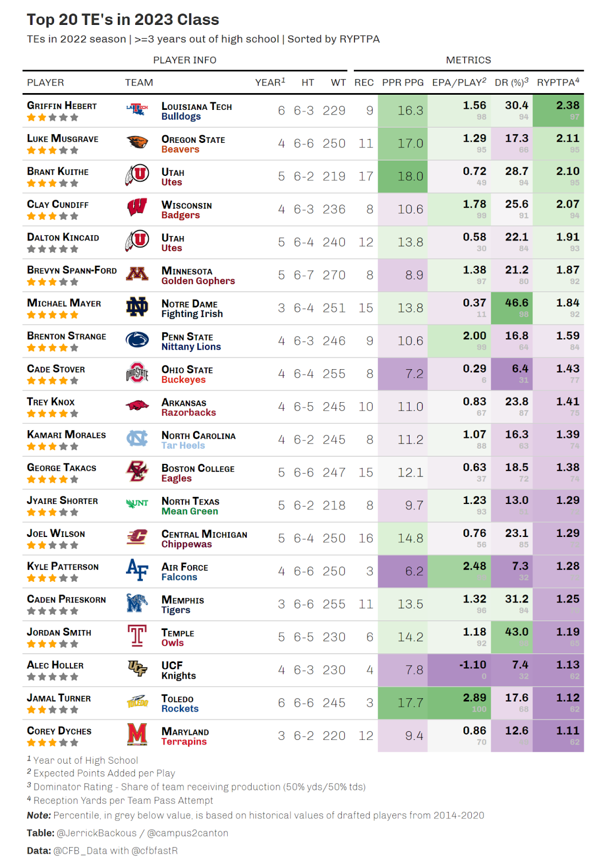Select the EPA/PLAY column header
The image size is (593, 866).
click(x=459, y=82)
